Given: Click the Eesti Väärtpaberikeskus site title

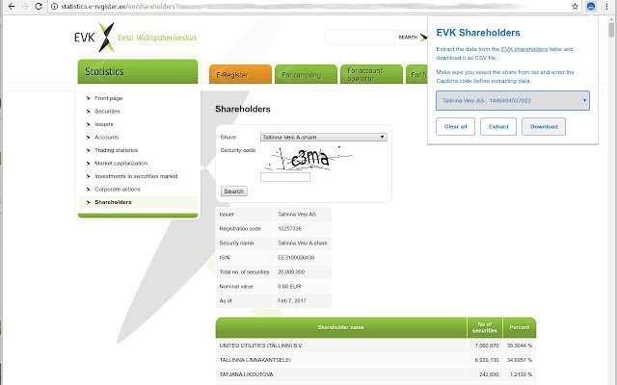Looking at the screenshot, I should pyautogui.click(x=157, y=38).
